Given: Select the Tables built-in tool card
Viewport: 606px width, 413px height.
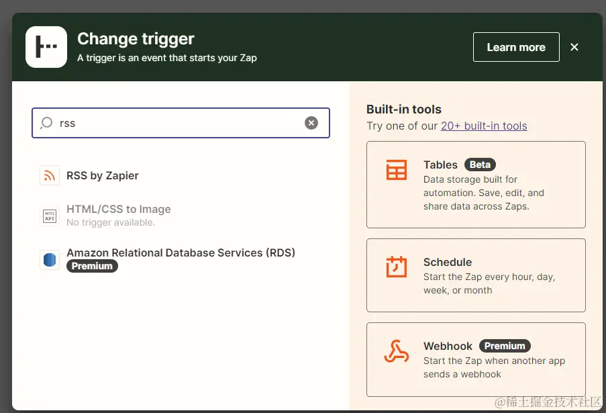Looking at the screenshot, I should [476, 185].
